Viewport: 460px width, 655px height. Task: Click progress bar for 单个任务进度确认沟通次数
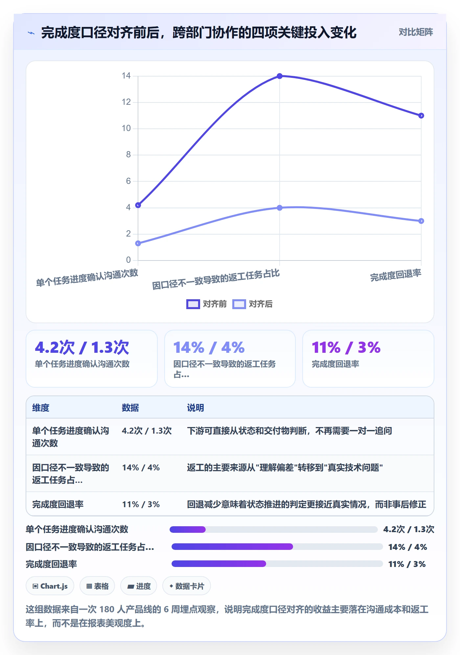click(x=273, y=529)
